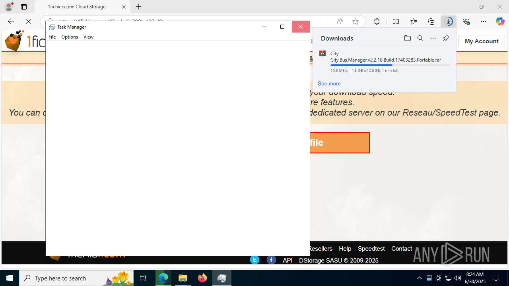Click the Facebook icon in footer
The width and height of the screenshot is (509, 286).
click(271, 260)
